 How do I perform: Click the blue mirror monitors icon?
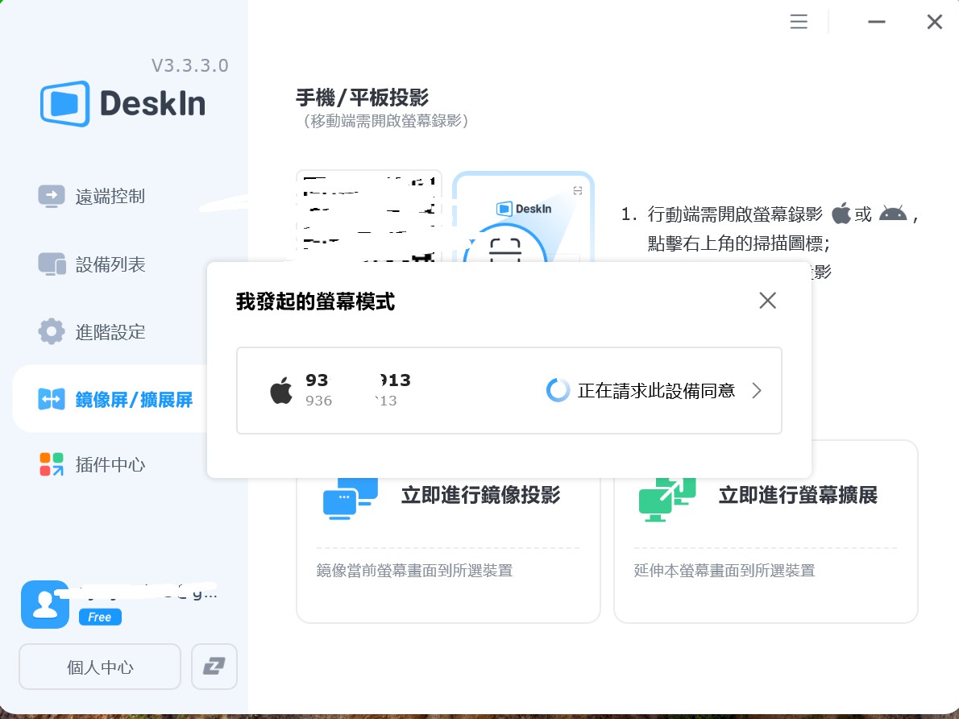351,498
